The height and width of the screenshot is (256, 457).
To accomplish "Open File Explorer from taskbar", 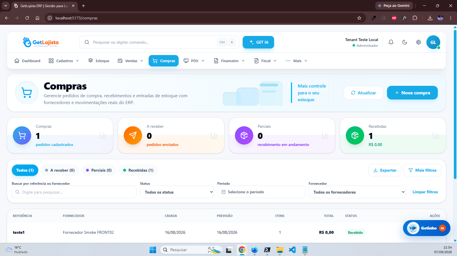I will [280, 250].
